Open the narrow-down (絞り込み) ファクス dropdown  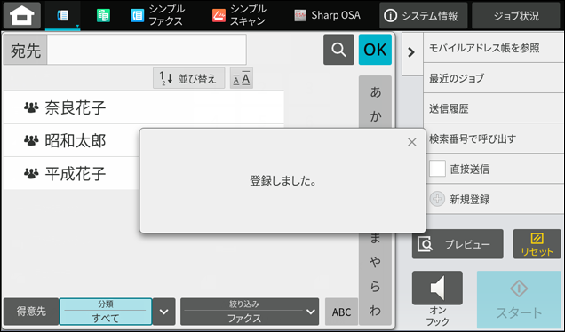coord(250,312)
